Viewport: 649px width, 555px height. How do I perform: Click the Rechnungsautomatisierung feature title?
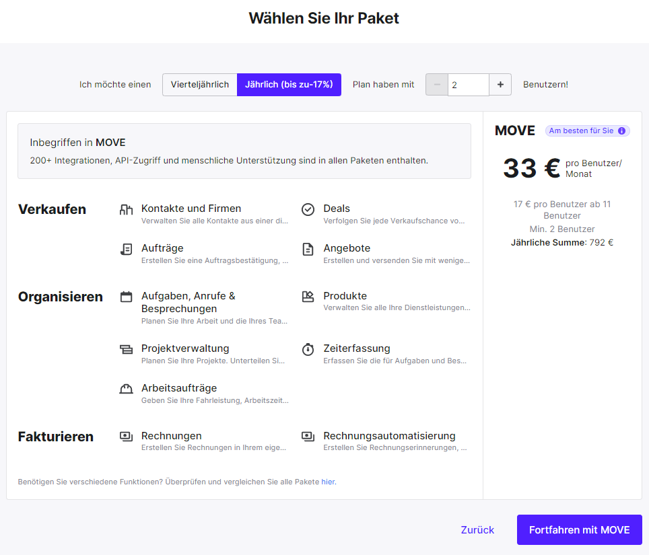(390, 435)
